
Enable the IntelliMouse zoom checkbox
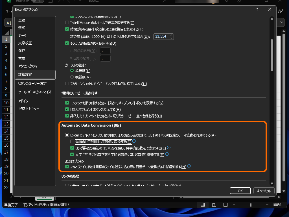[x=67, y=23]
